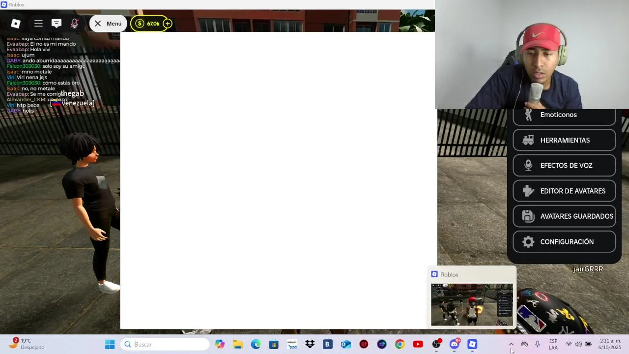
Task: Unmute the crossed-out microphone
Action: pyautogui.click(x=74, y=24)
